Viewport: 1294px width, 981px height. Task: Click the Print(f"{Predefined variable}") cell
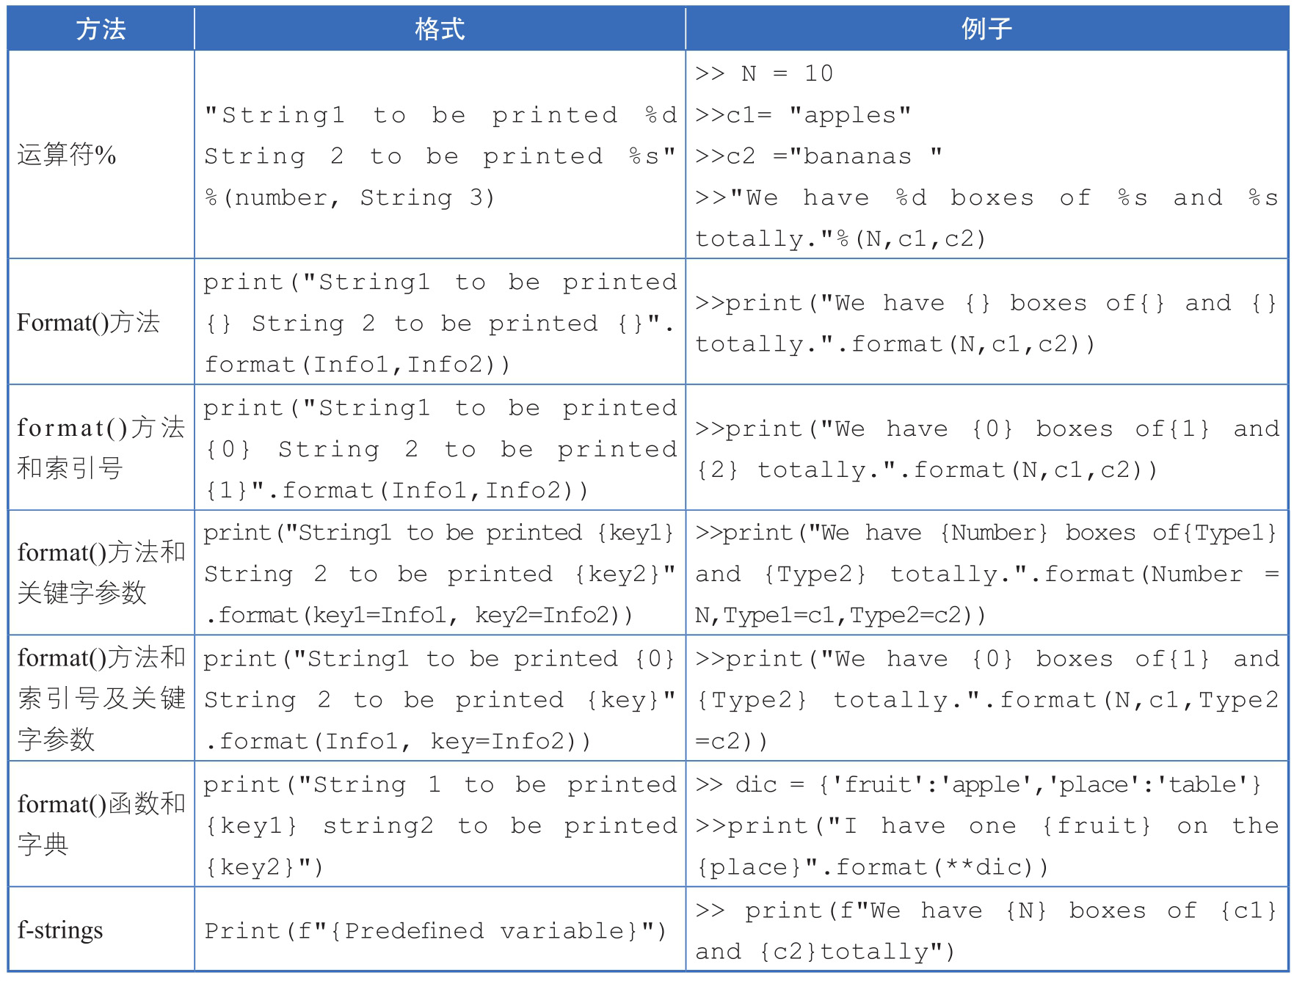(x=440, y=930)
